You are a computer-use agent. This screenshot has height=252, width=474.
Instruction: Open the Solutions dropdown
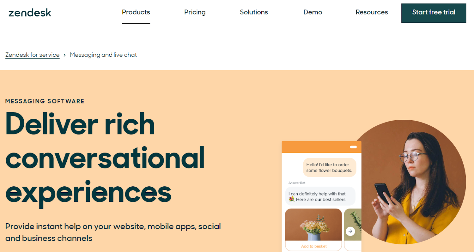(254, 12)
